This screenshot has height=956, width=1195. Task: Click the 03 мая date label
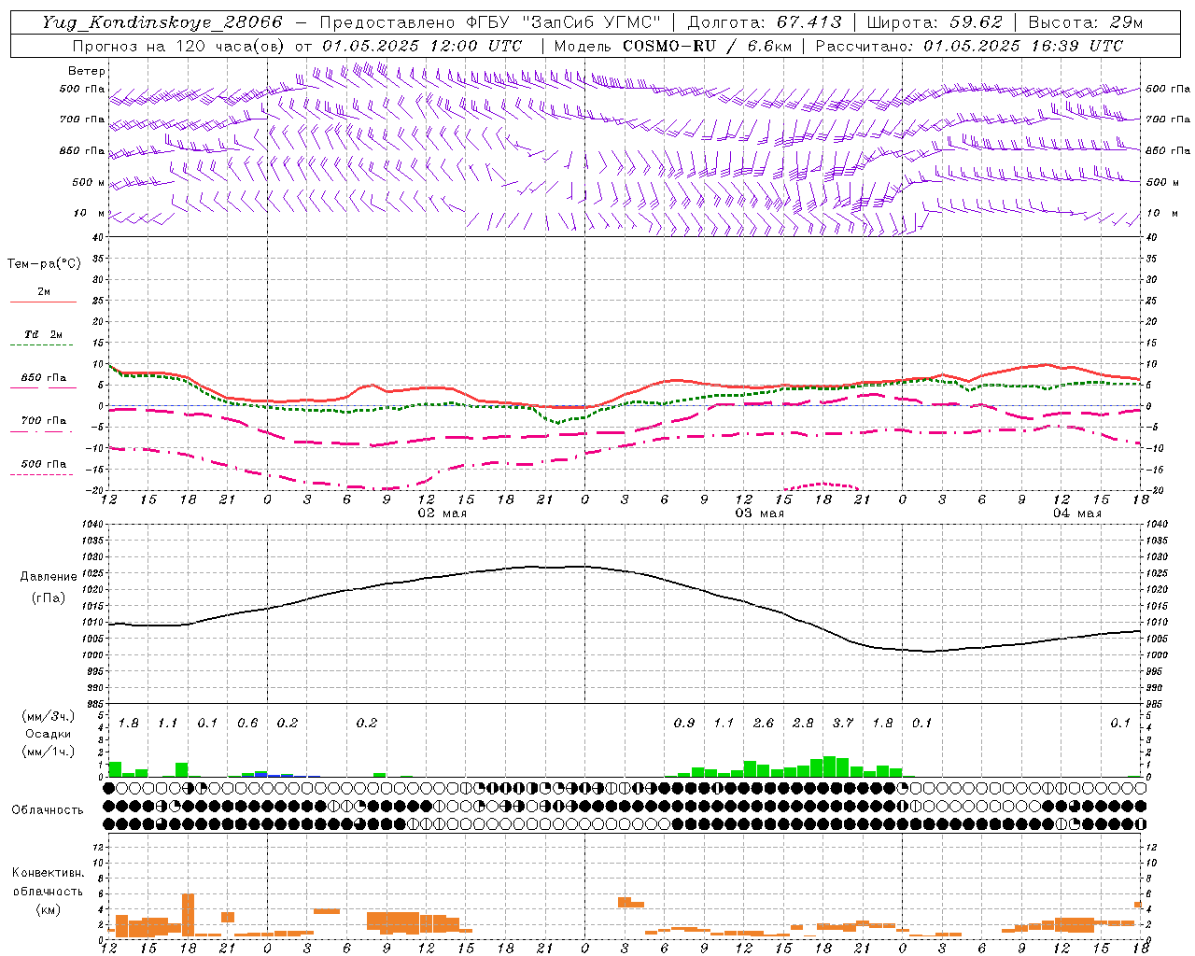coord(759,513)
